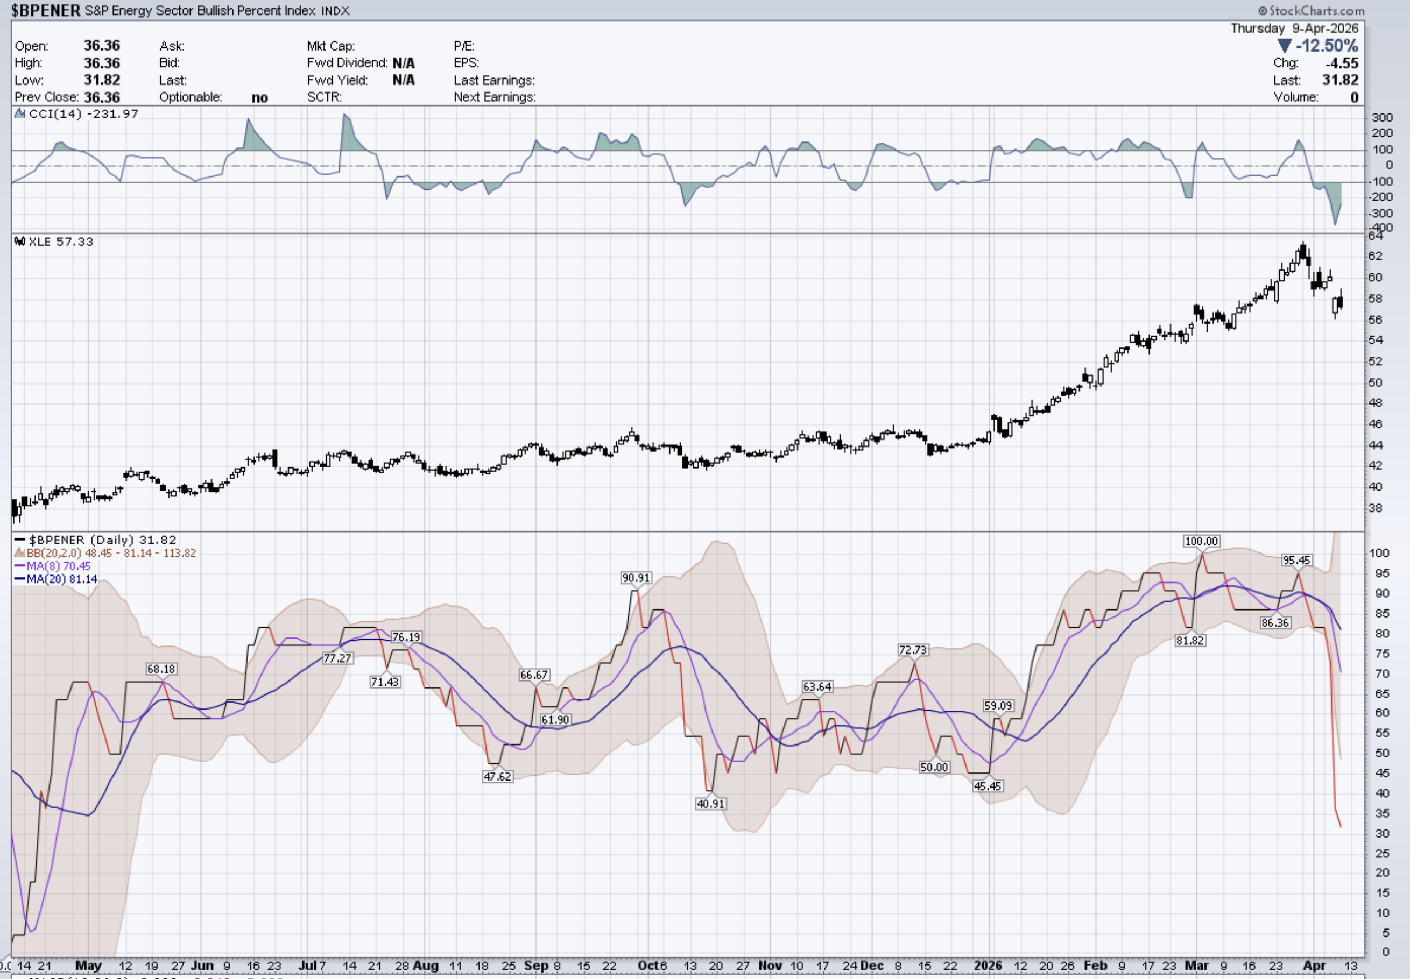Click the 90.91 peak label near October
The width and height of the screenshot is (1410, 979).
tap(636, 578)
